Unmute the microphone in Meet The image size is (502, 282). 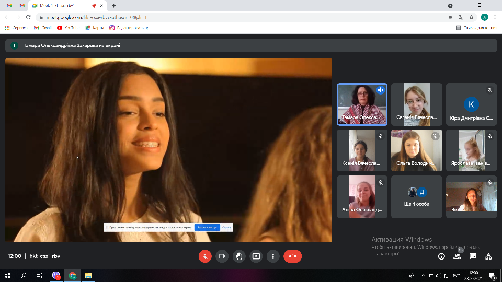click(x=205, y=256)
